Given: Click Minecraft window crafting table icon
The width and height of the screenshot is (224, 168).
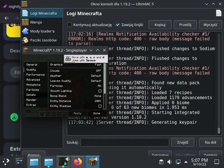Looking at the screenshot, I should 26,50.
